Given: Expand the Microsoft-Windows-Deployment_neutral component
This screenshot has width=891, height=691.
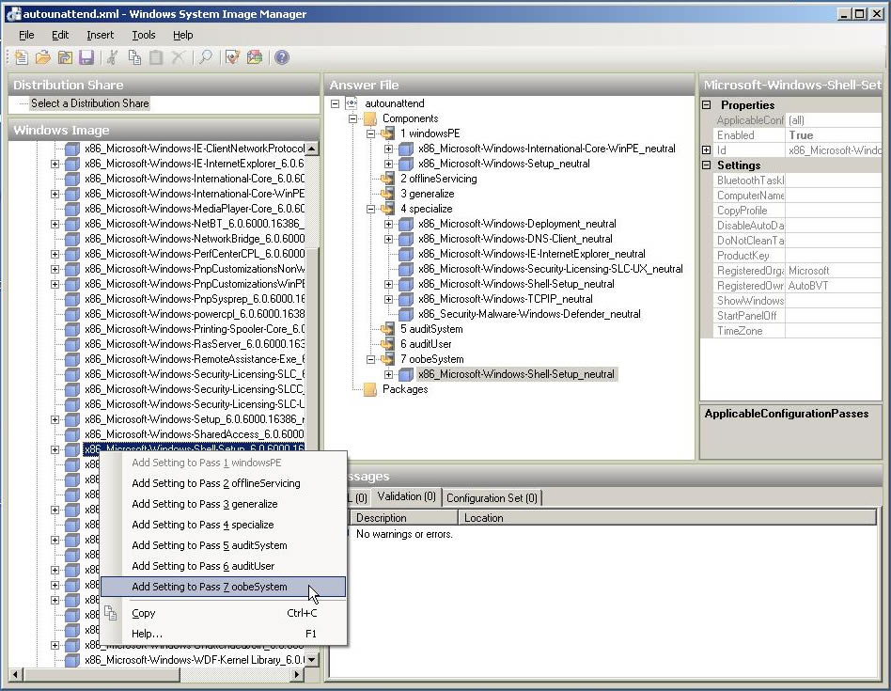Looking at the screenshot, I should click(389, 224).
